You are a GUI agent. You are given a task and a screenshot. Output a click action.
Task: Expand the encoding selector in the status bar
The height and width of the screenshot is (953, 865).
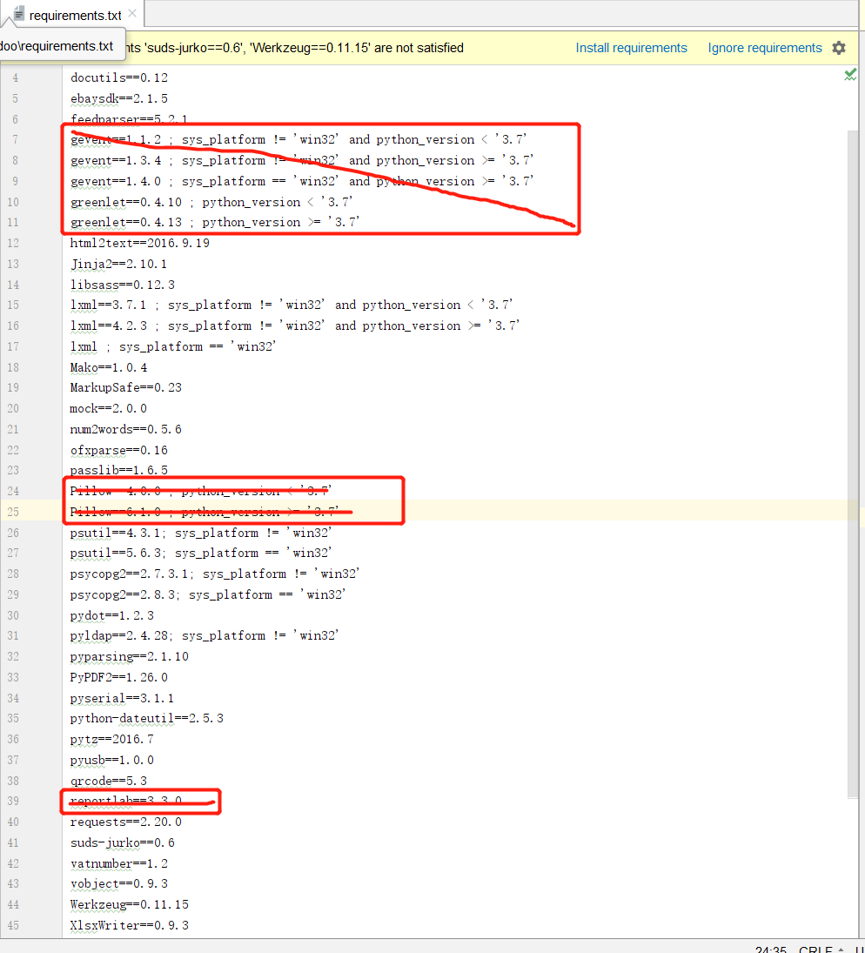(860, 947)
